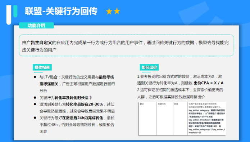Click the line 成关键行为的用户 in the intro box

pyautogui.click(x=39, y=50)
